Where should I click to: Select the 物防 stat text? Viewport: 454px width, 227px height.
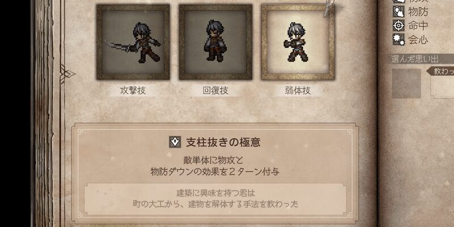point(418,12)
